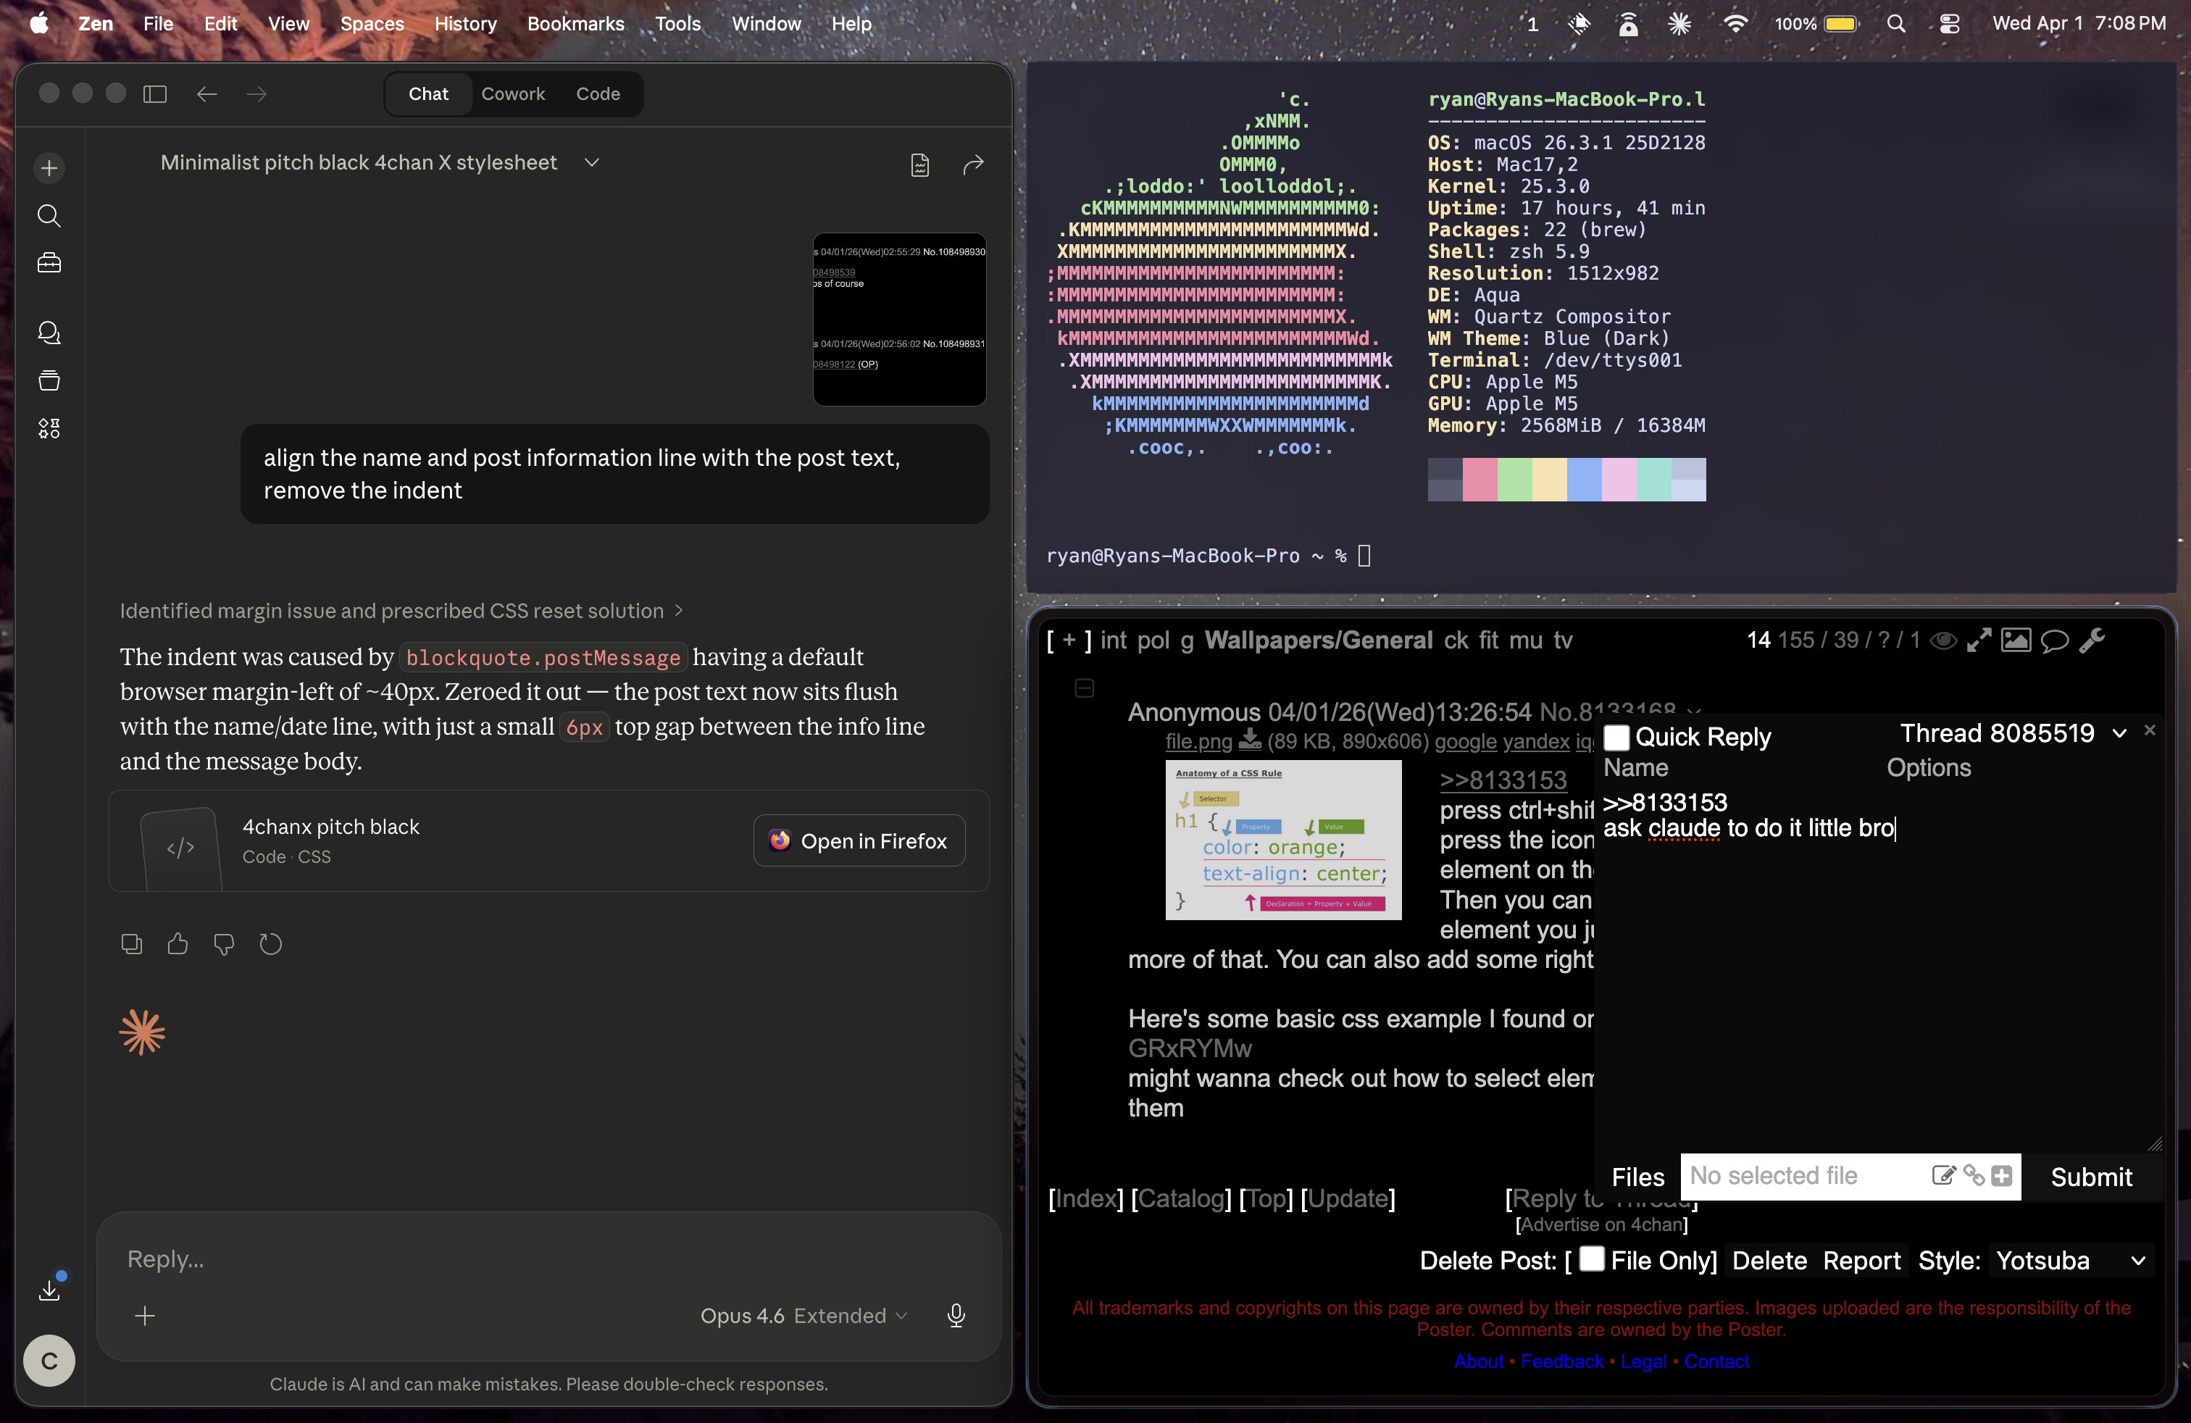Viewport: 2191px width, 1423px height.
Task: Open the Bookmarks menu in menu bar
Action: 575,24
